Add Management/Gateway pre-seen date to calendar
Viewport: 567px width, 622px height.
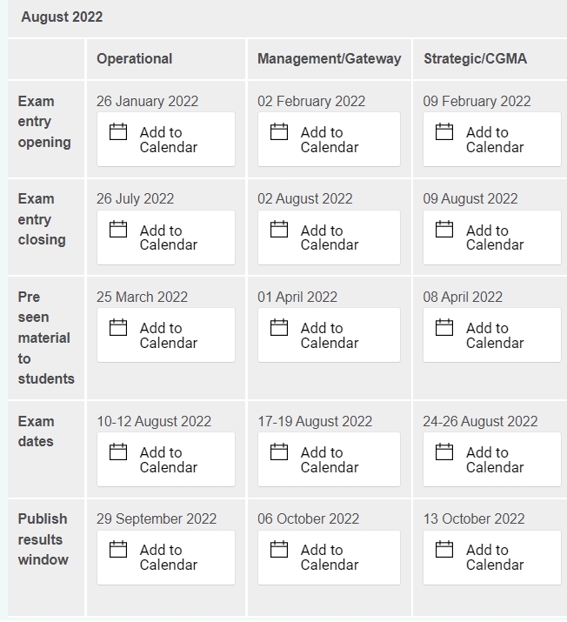tap(329, 336)
